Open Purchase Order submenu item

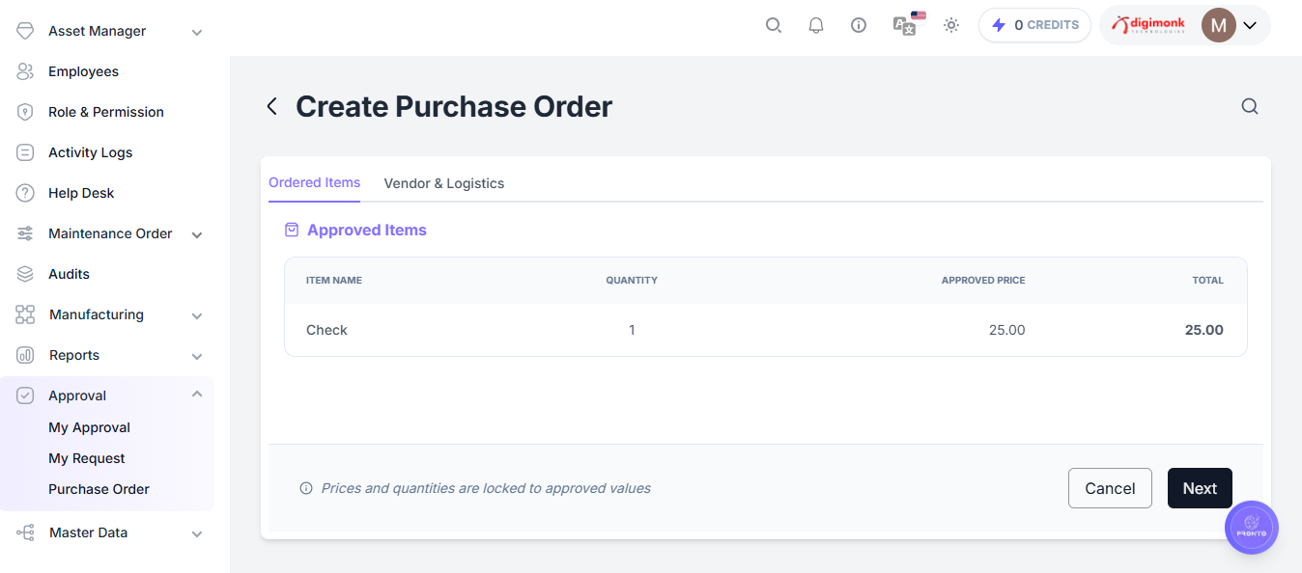pos(99,489)
